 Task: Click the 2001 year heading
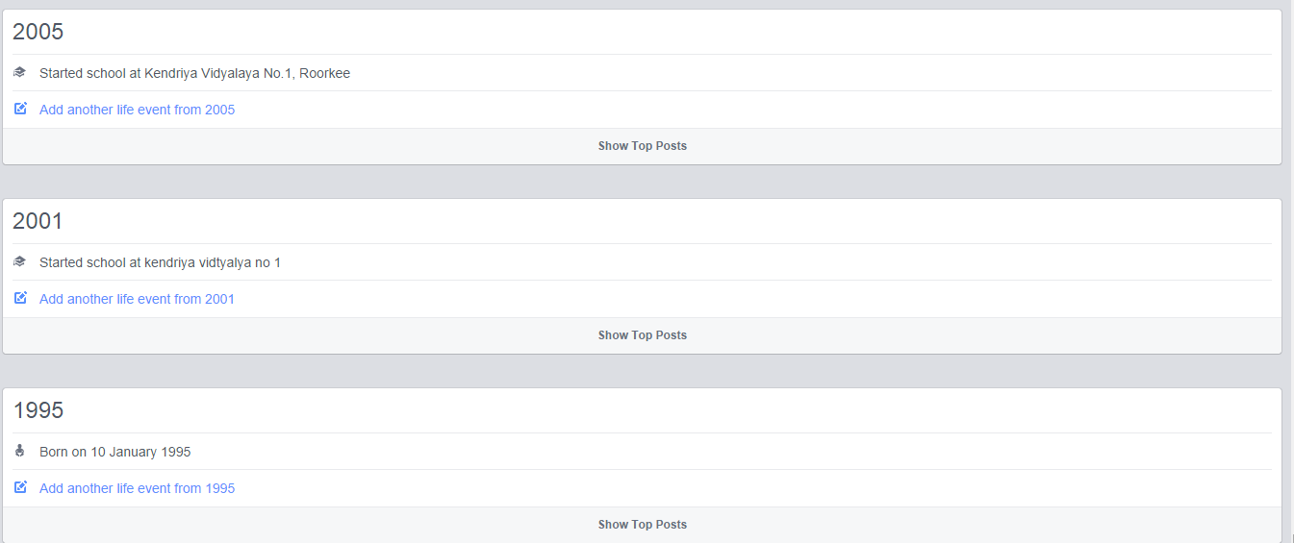point(38,221)
